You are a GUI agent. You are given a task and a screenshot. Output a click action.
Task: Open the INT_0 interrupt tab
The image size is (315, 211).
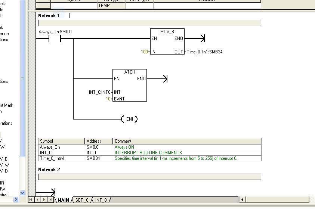tap(101, 200)
